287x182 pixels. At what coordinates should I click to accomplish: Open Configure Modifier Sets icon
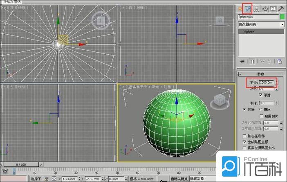point(280,61)
